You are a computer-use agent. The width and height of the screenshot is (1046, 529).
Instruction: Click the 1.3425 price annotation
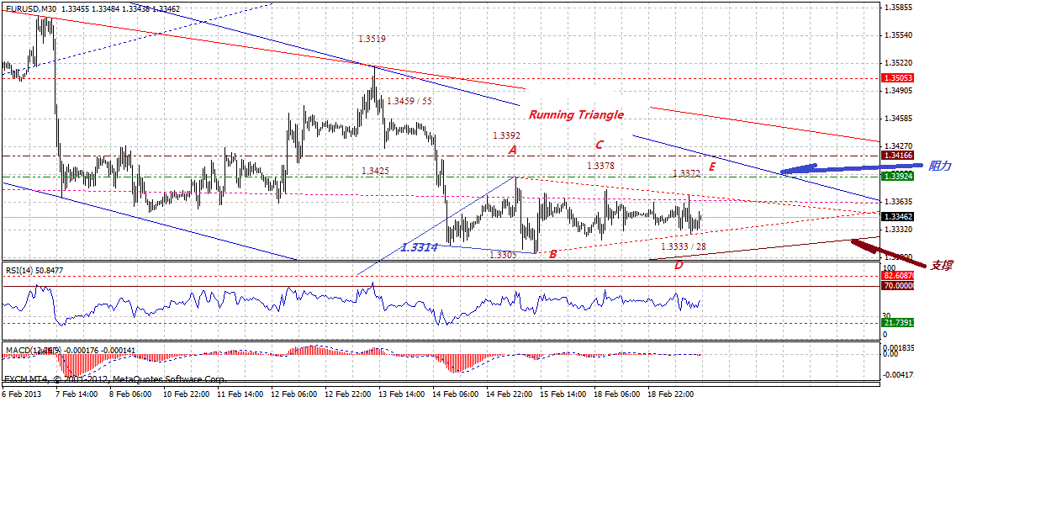coord(375,171)
